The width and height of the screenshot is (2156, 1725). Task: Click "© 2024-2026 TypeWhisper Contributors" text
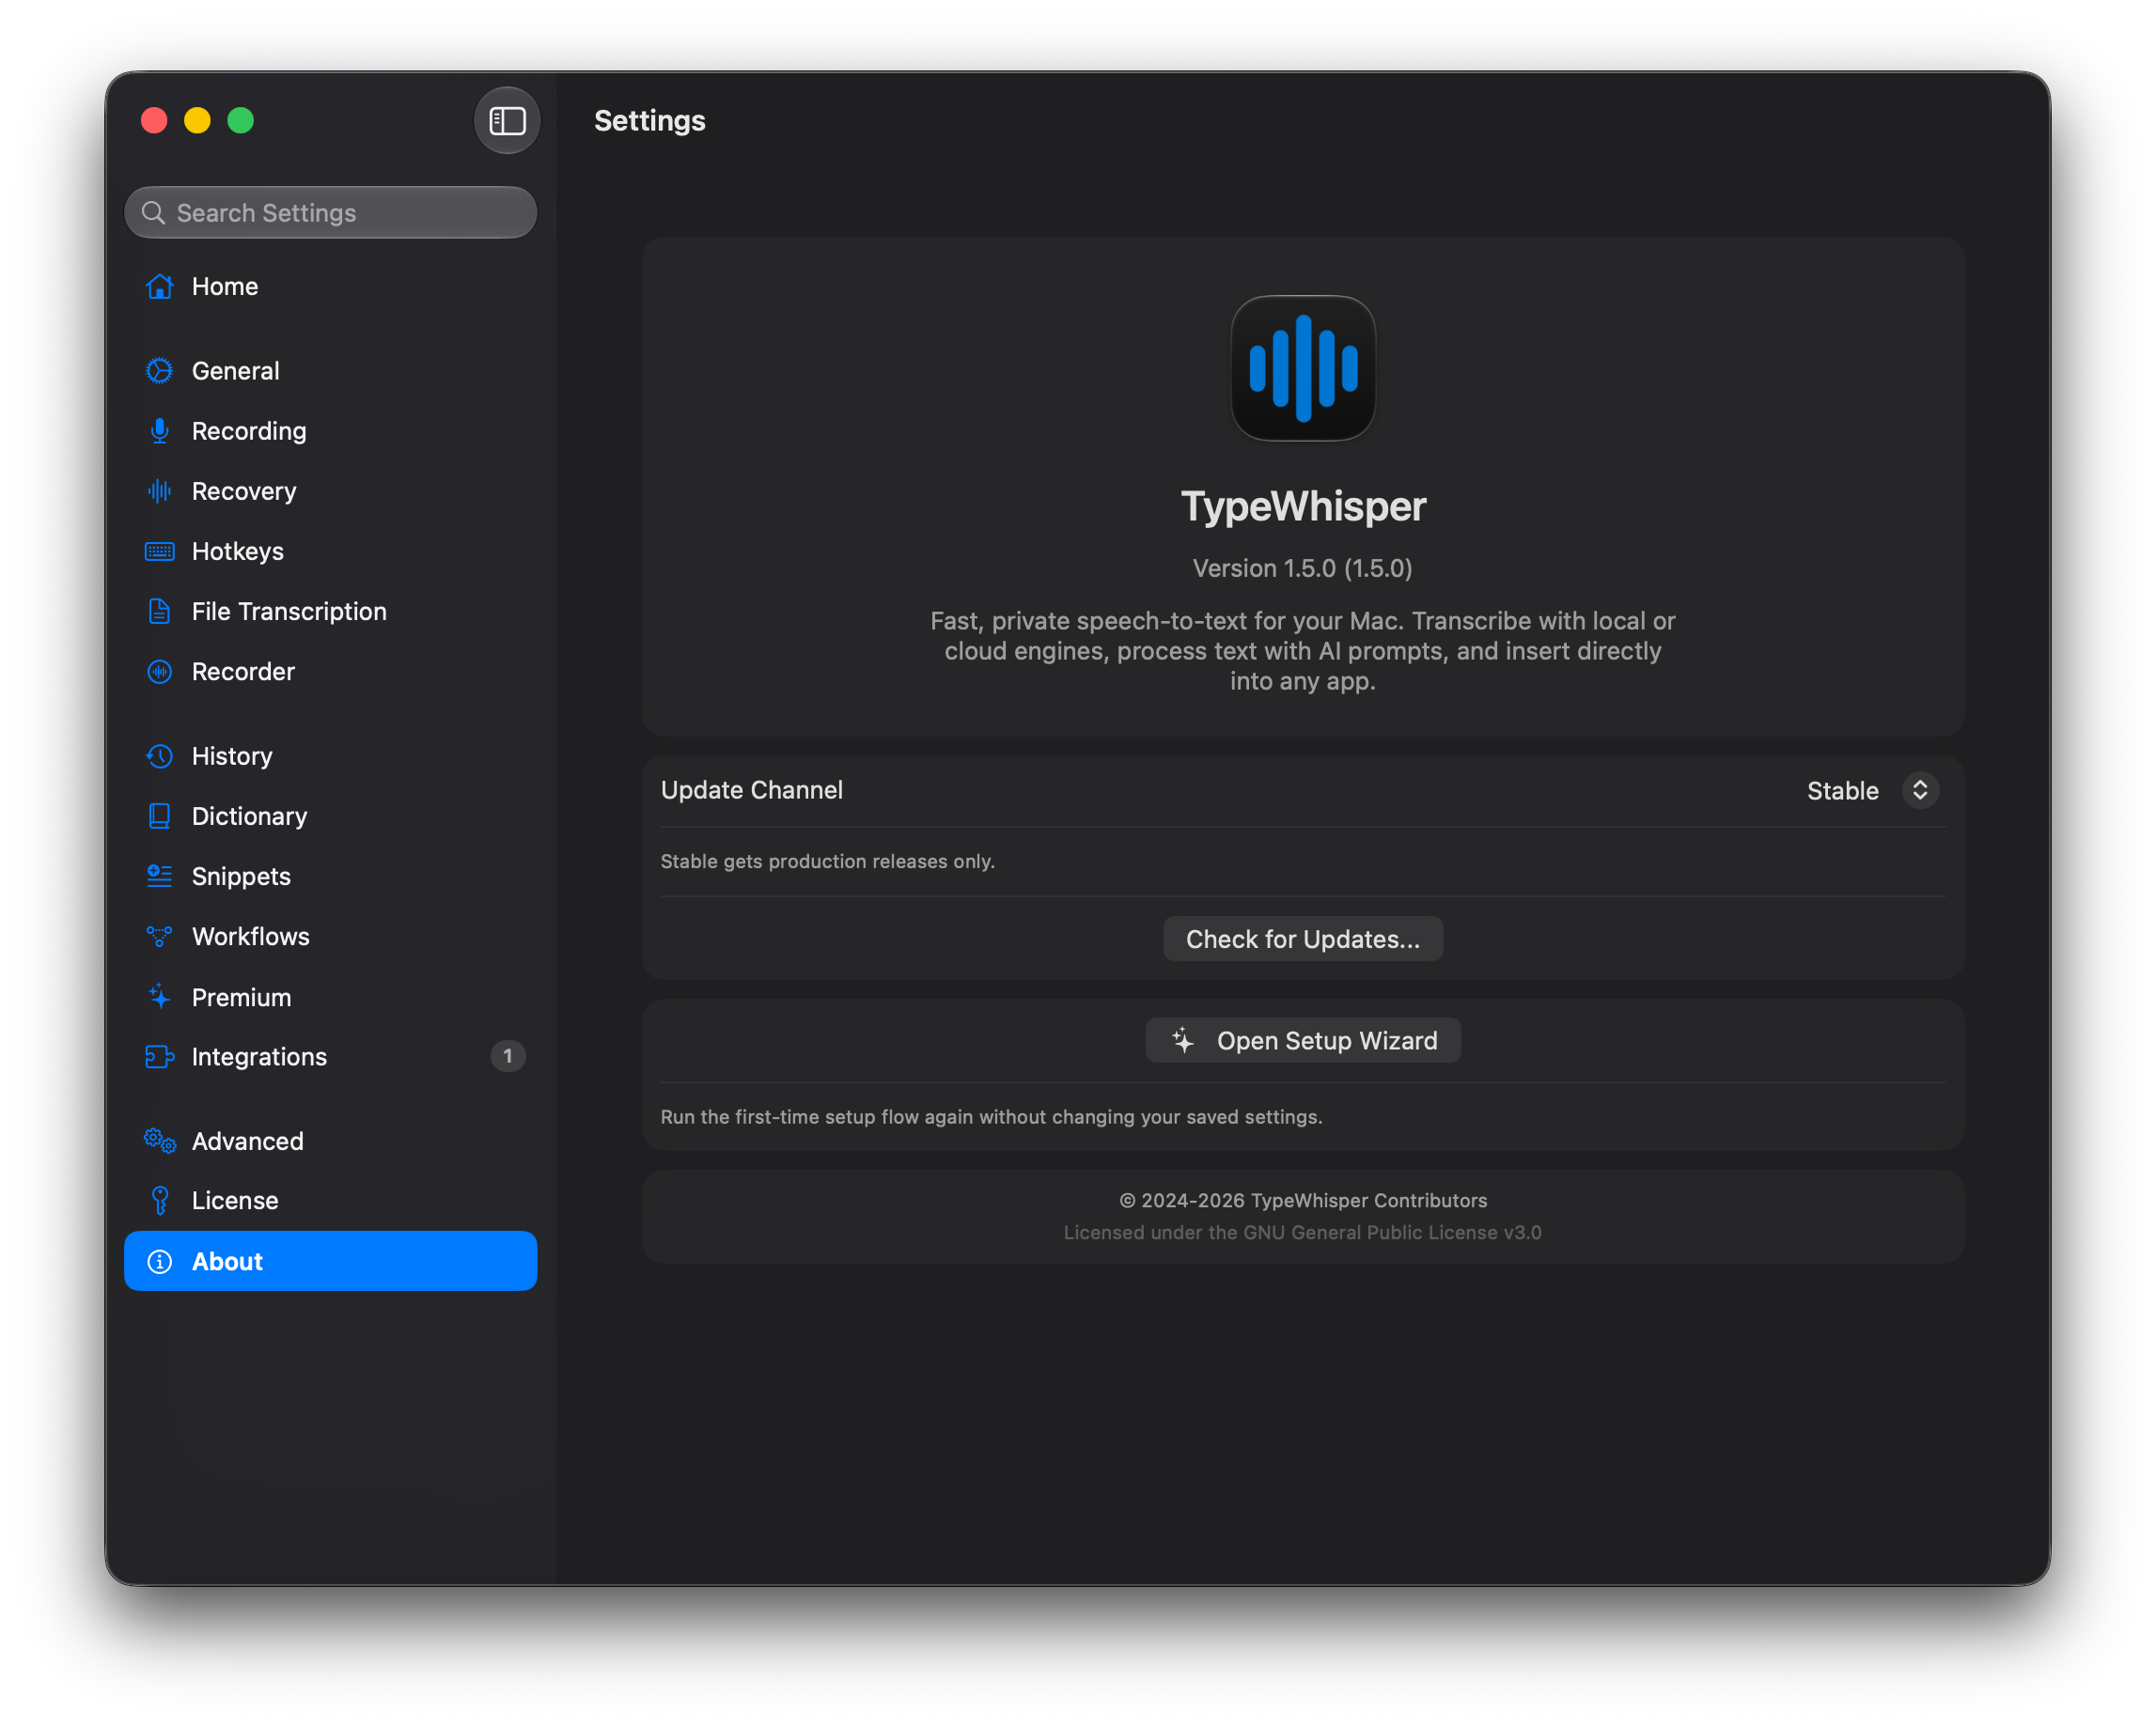coord(1302,1201)
